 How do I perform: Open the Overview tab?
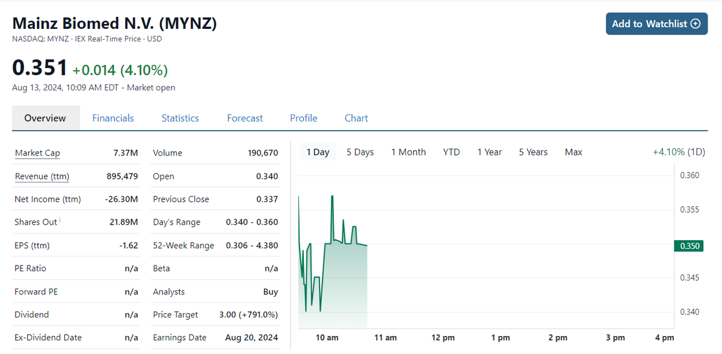pos(45,118)
